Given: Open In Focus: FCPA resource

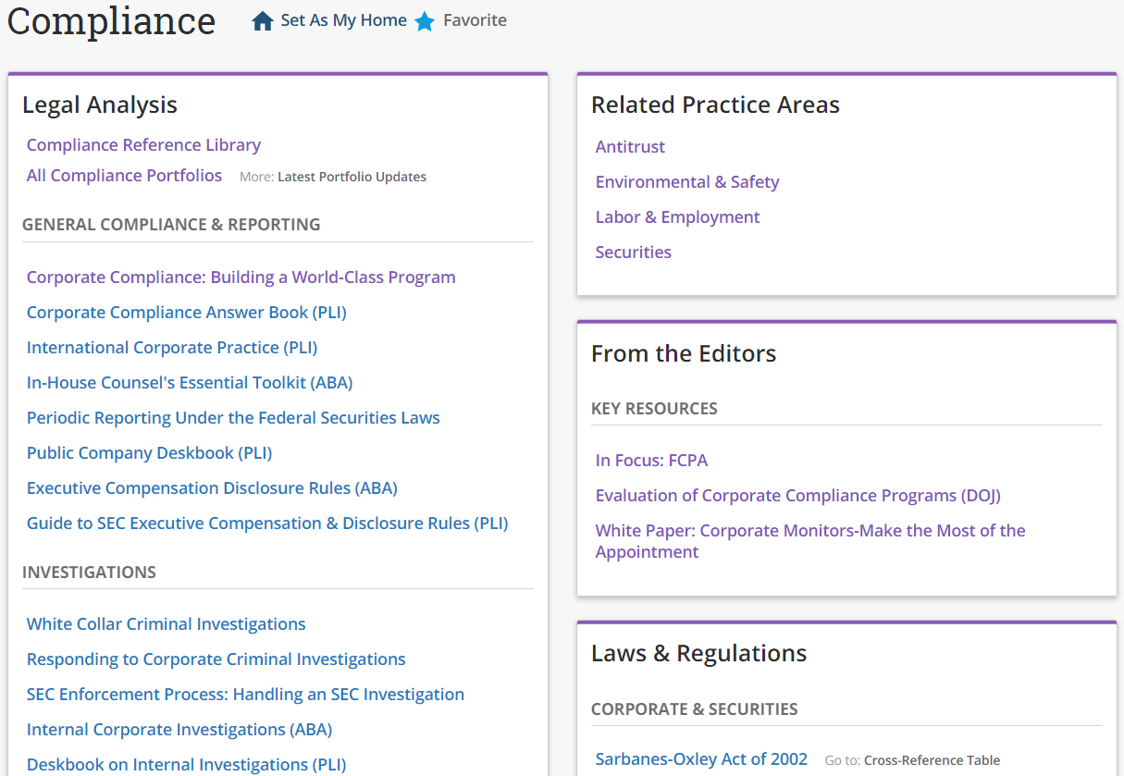Looking at the screenshot, I should 651,461.
